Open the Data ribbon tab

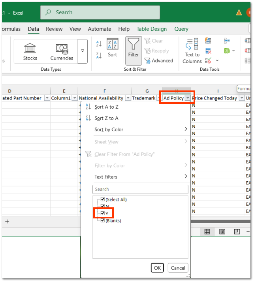click(x=34, y=29)
